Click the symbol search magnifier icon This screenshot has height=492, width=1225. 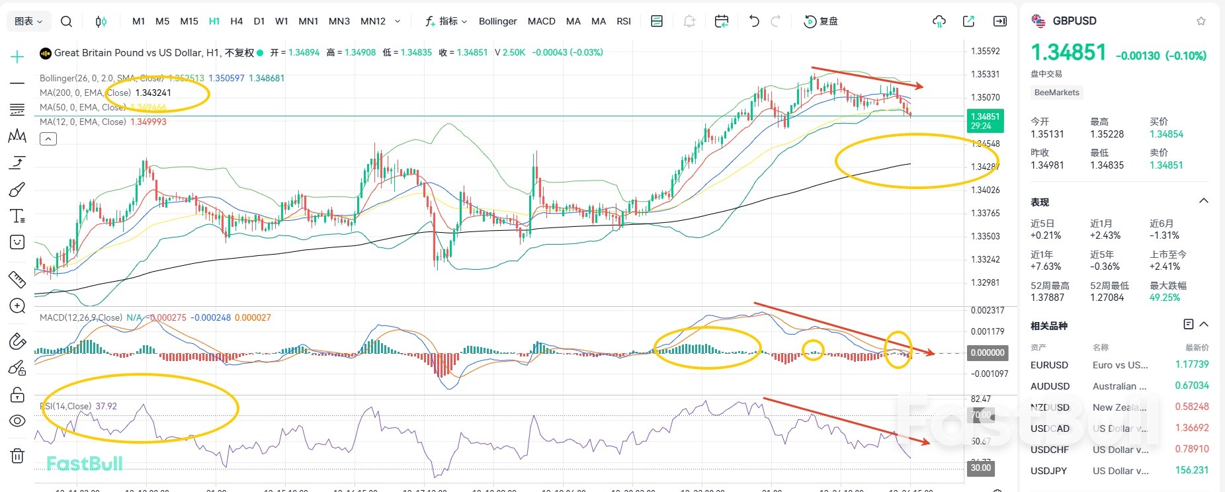tap(66, 21)
